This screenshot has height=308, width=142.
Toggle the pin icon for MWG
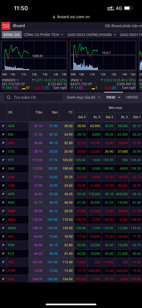[x=3, y=228]
